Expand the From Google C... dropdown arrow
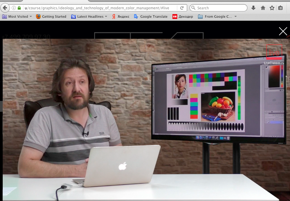This screenshot has height=201, width=290. coord(236,17)
